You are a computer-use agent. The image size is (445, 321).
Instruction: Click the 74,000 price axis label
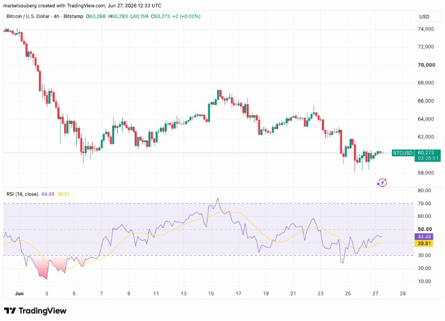426,29
